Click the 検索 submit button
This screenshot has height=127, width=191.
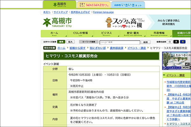click(146, 42)
